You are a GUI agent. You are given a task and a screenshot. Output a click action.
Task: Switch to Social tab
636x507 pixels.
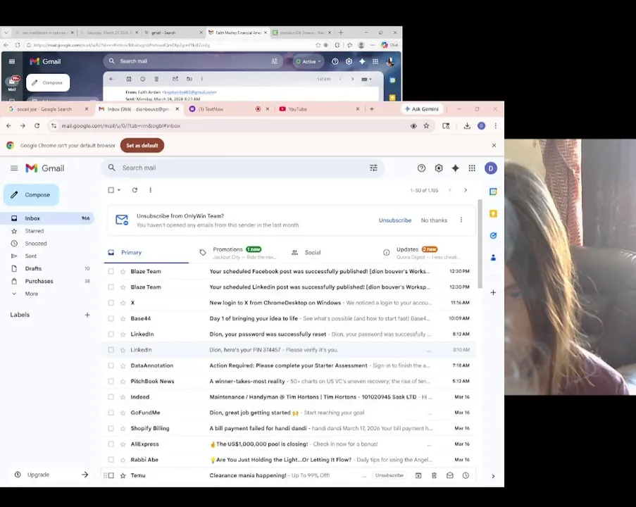pyautogui.click(x=312, y=252)
